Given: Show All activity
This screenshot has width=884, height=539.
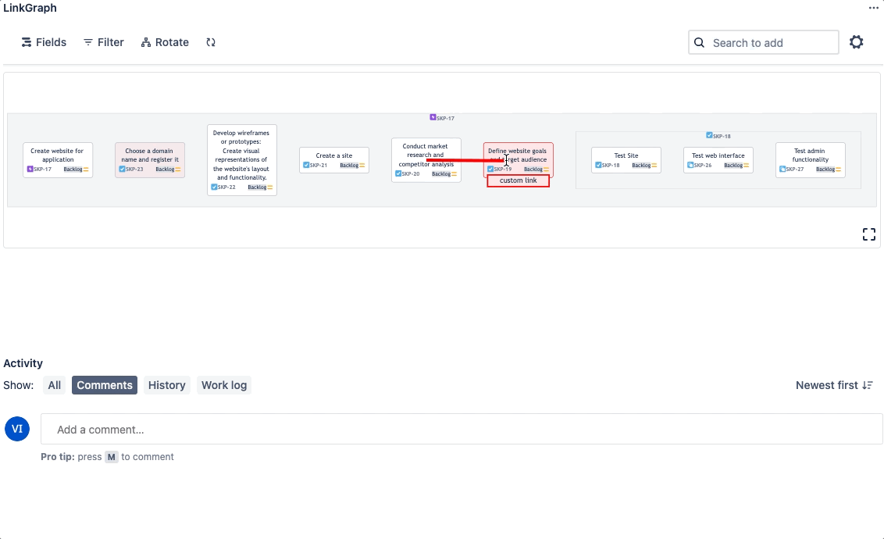Looking at the screenshot, I should coord(54,385).
